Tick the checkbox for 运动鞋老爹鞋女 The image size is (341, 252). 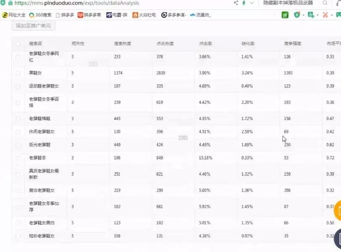tap(18, 86)
